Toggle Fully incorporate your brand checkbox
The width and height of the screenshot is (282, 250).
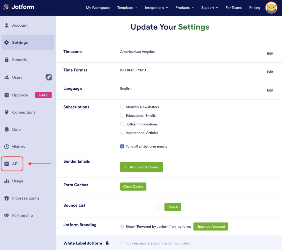122,243
